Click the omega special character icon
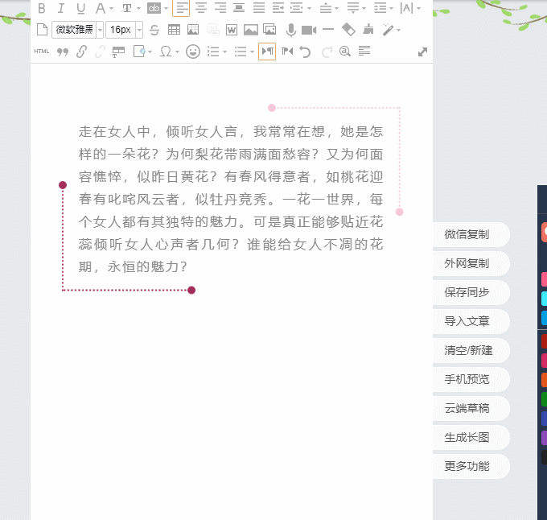The image size is (547, 520). 166,52
